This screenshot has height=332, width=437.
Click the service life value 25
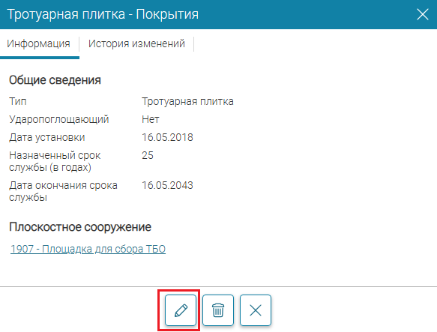(x=148, y=155)
